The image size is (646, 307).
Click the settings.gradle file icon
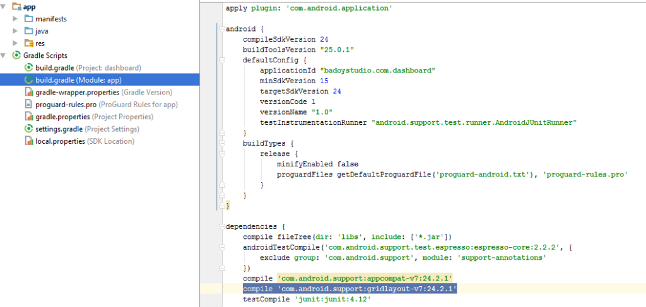click(28, 129)
